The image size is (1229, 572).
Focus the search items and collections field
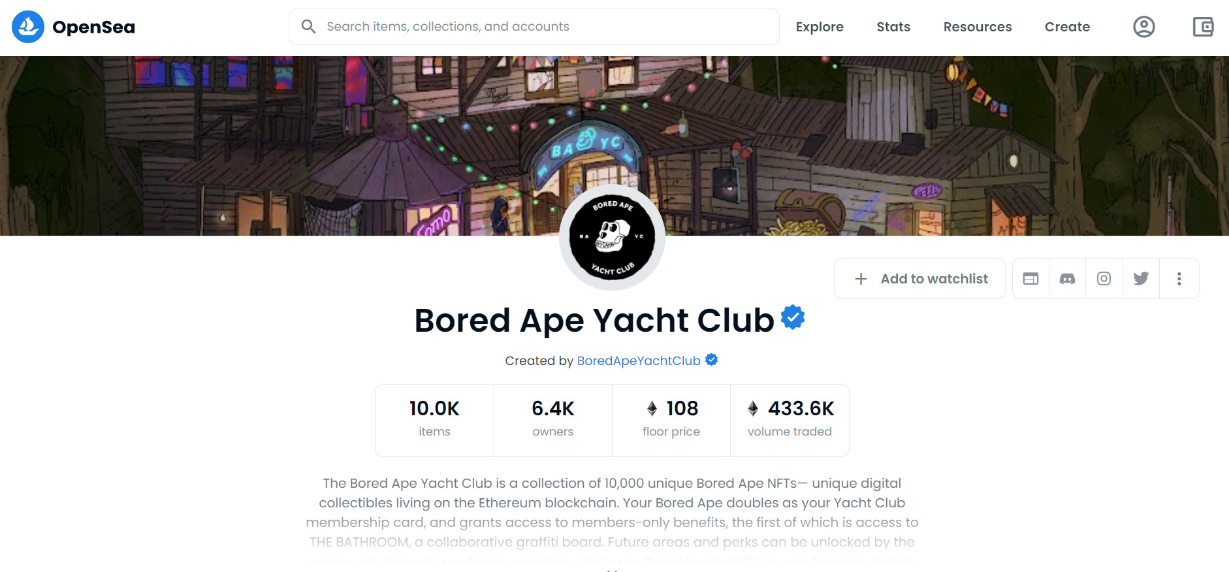click(534, 27)
